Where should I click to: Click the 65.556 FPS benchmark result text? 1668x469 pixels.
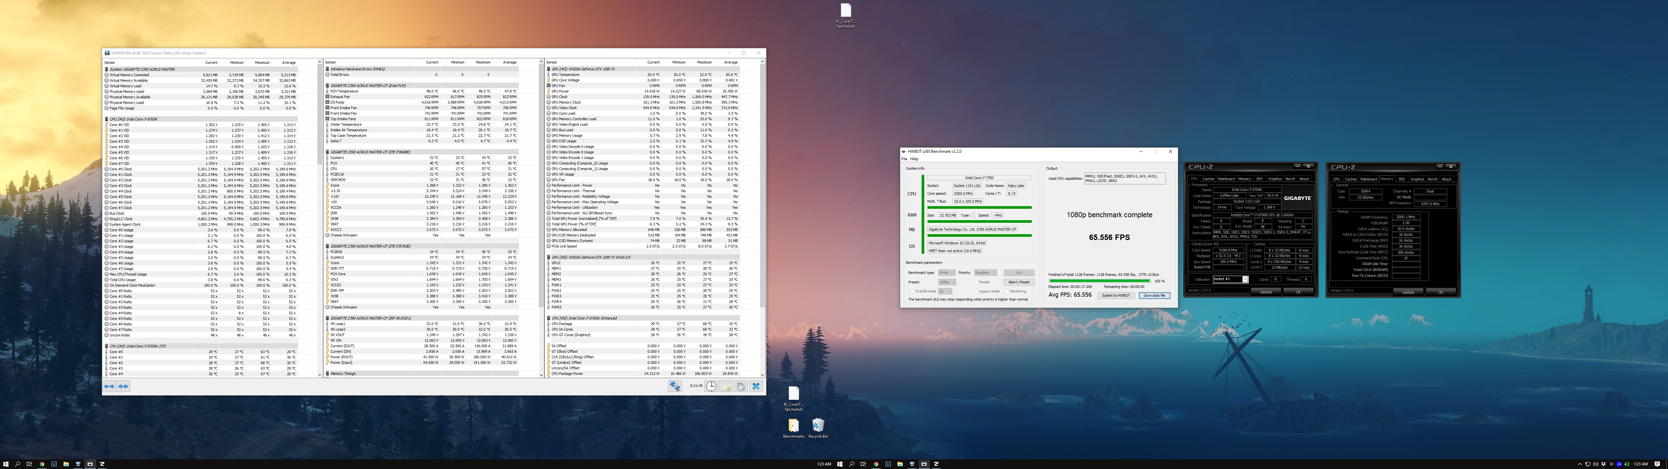[1109, 238]
